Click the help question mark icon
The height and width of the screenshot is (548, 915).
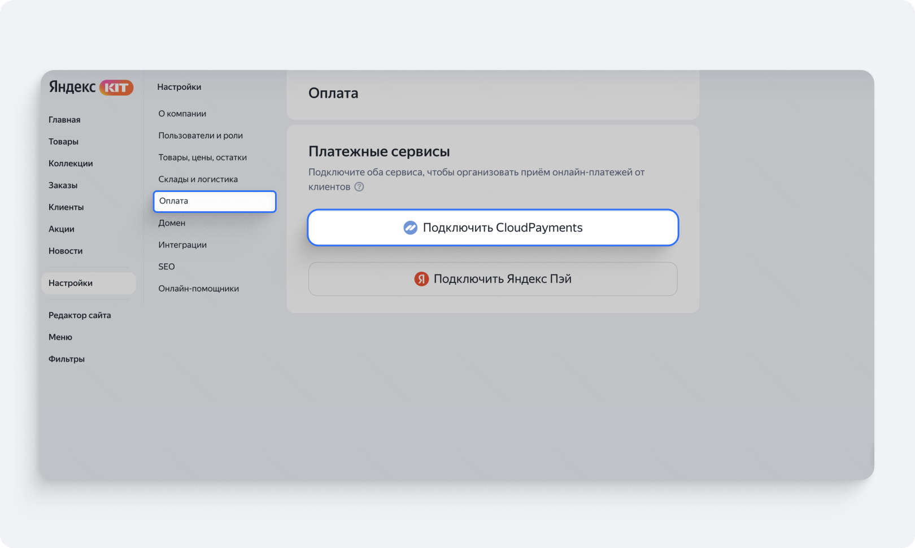[x=359, y=187]
